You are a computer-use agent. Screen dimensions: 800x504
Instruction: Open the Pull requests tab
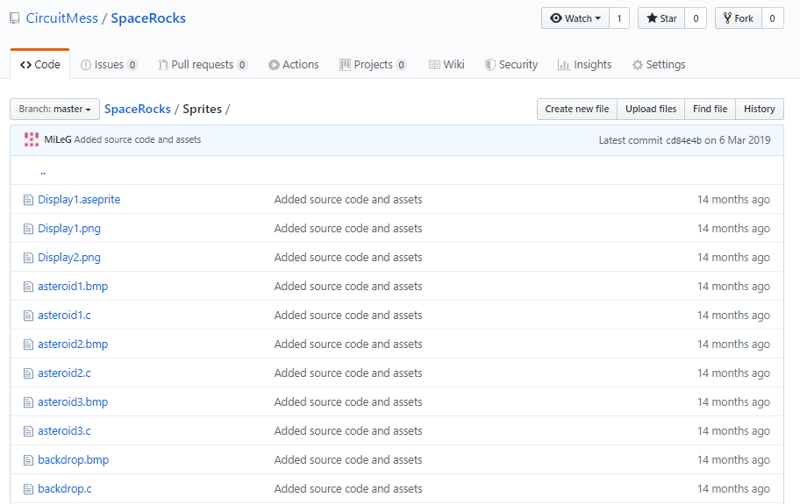coord(203,65)
